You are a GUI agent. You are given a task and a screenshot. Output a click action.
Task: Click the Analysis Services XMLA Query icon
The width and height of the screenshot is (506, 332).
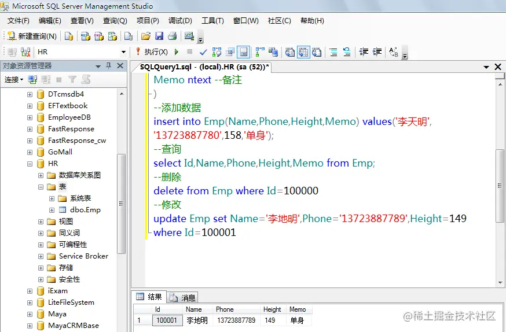112,36
